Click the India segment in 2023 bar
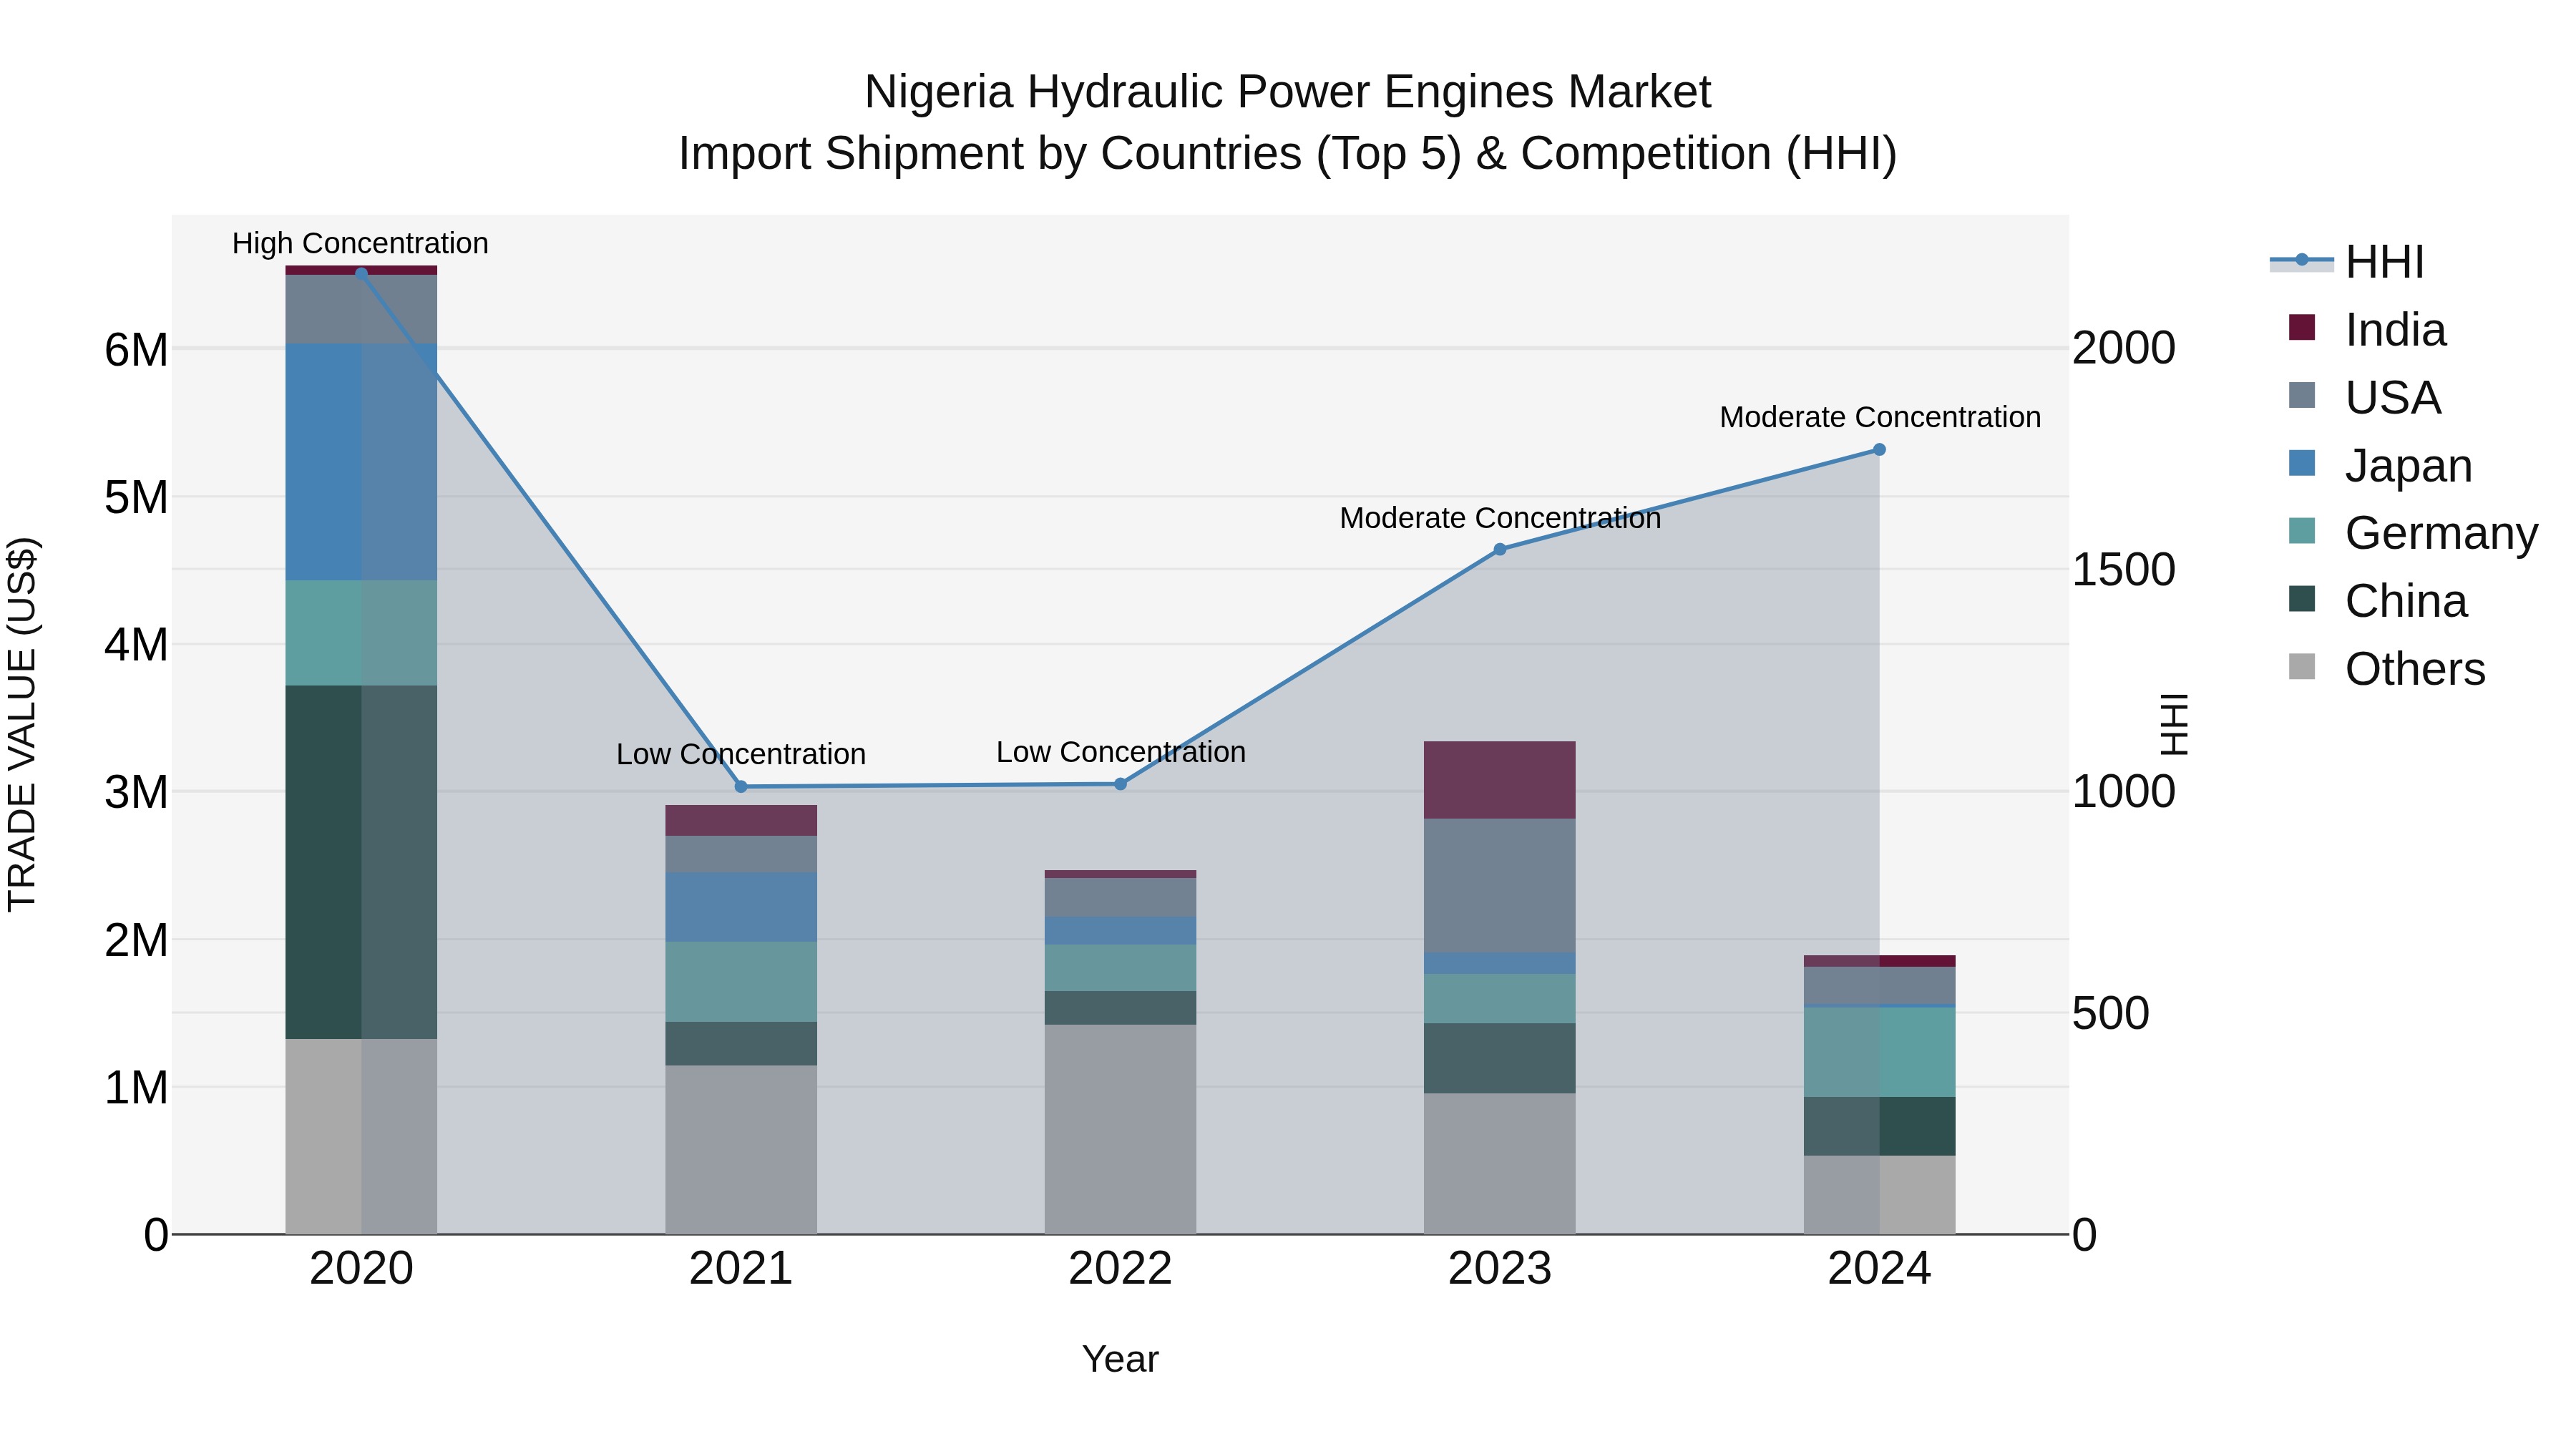Screen dimensions: 2576x1449 1500,780
